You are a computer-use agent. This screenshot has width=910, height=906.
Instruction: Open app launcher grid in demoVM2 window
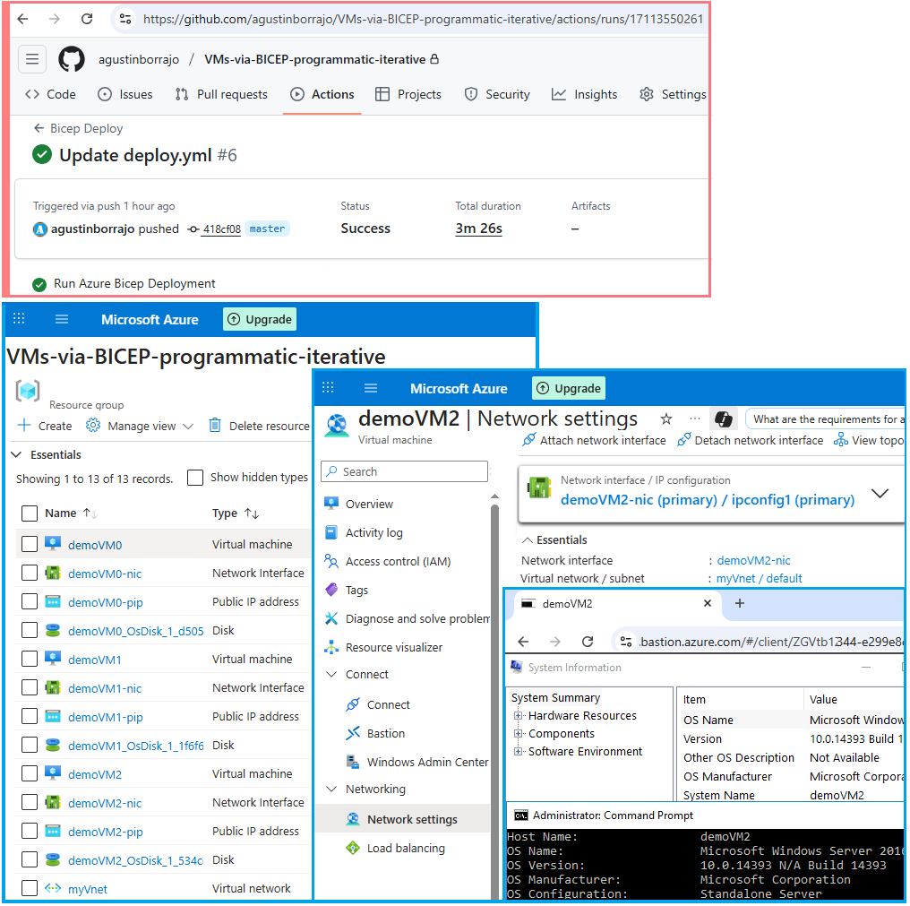(328, 387)
